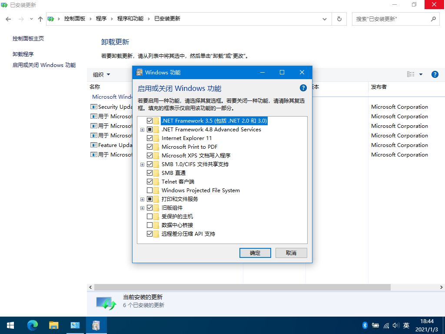Open the Organize menu
The image size is (445, 334).
(101, 75)
